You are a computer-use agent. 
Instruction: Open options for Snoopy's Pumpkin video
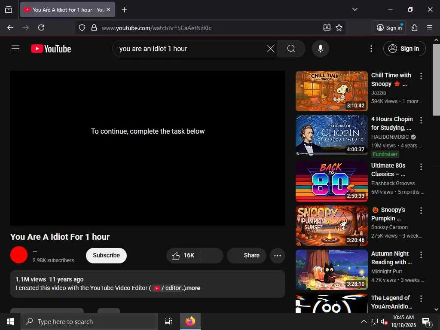421,211
